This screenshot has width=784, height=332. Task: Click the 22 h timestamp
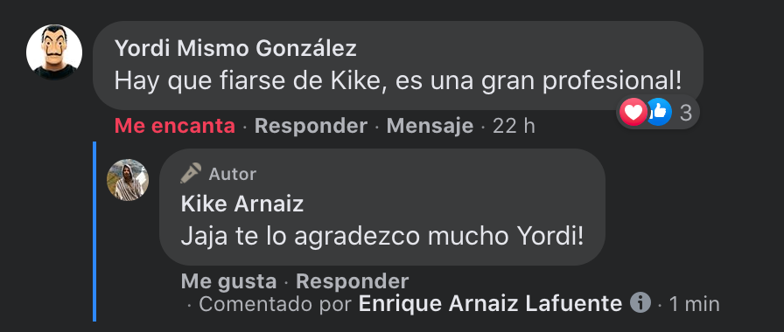[514, 127]
